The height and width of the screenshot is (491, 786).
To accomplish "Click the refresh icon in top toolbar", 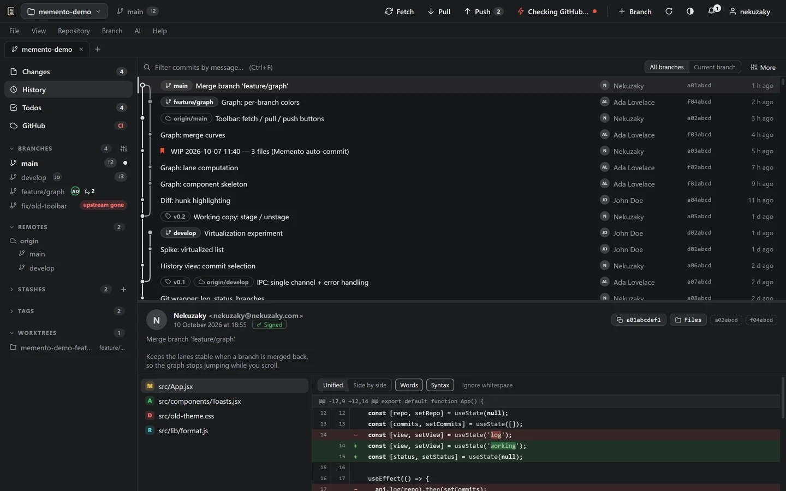I will point(669,11).
